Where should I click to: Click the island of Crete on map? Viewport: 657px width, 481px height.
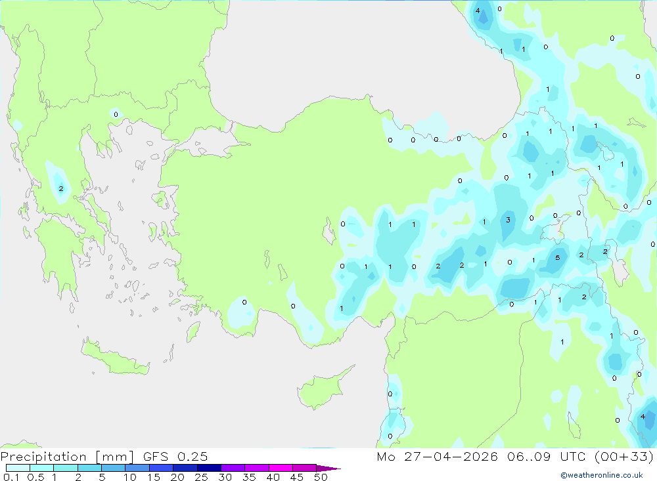115,357
